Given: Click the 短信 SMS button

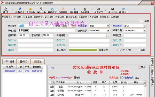Looking at the screenshot, I should 38,61.
